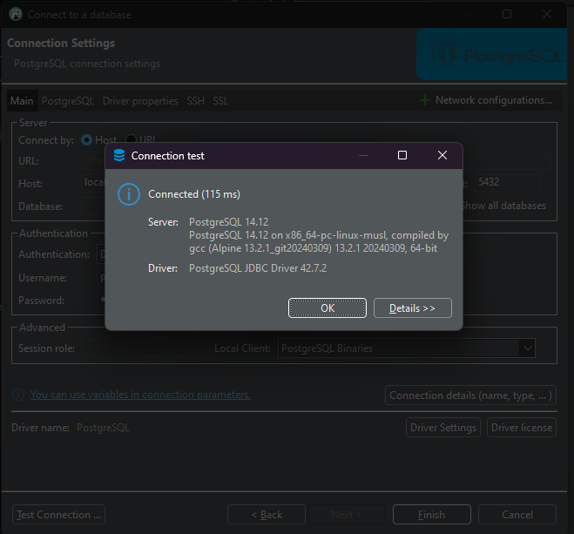This screenshot has height=534, width=574.
Task: Close the Connection test dialog
Action: [x=442, y=155]
